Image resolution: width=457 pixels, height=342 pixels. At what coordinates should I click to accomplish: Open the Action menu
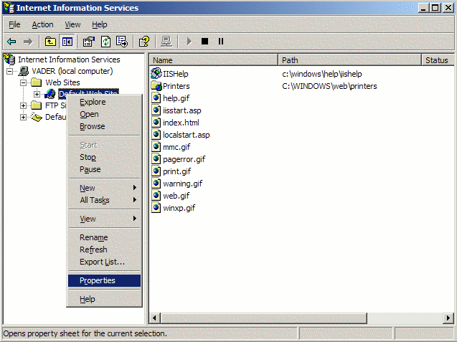point(42,25)
